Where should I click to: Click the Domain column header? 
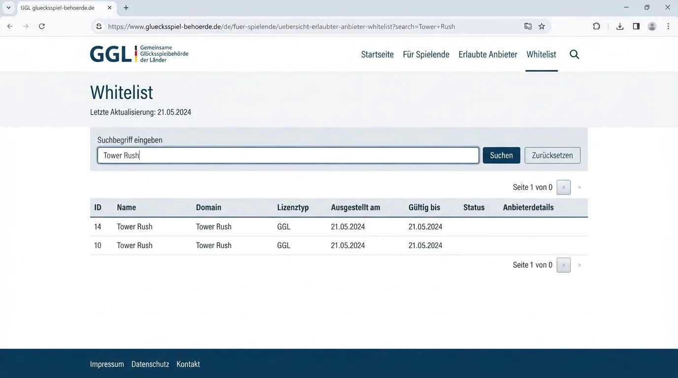[208, 208]
